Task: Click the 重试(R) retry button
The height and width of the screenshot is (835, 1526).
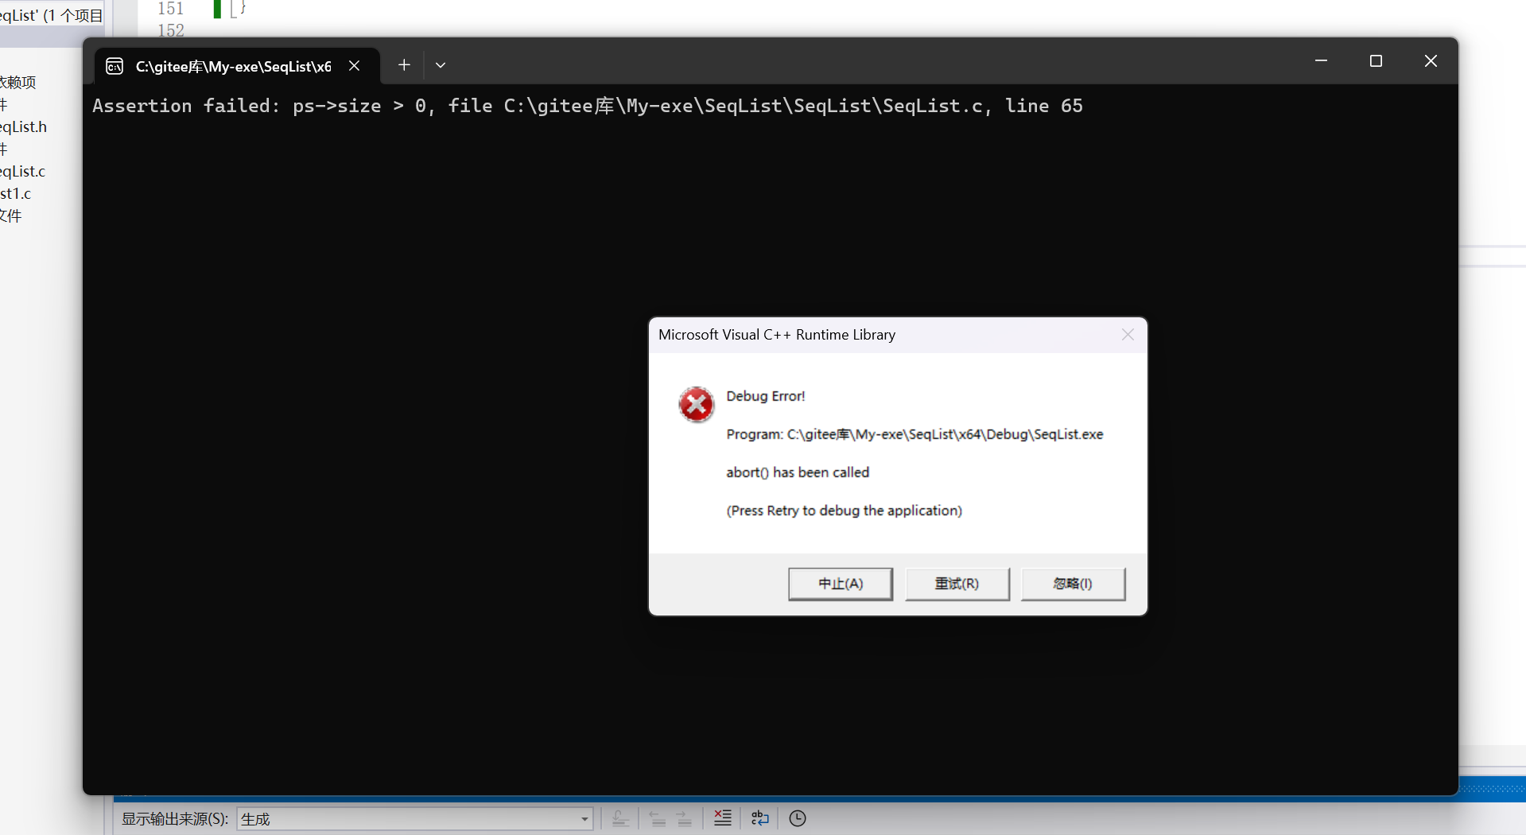Action: pos(957,584)
